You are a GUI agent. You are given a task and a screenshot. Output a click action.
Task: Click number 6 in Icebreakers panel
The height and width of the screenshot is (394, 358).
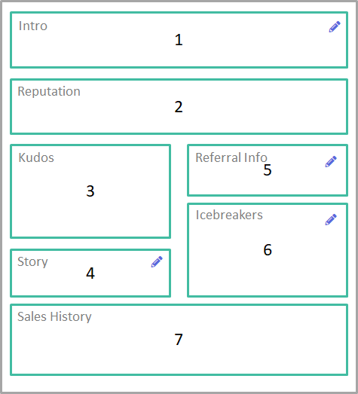click(268, 250)
